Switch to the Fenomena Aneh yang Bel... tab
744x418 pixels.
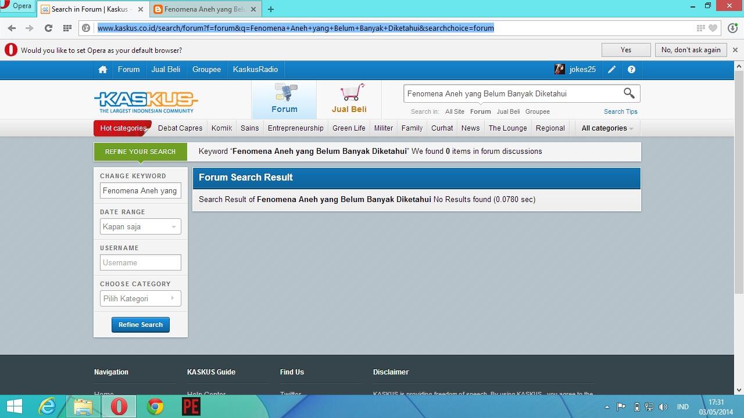[205, 9]
